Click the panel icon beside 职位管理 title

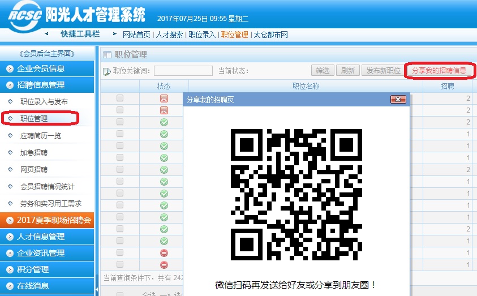(x=107, y=55)
